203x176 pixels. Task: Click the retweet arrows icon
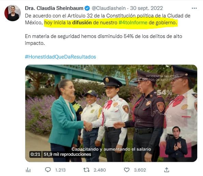86,170
